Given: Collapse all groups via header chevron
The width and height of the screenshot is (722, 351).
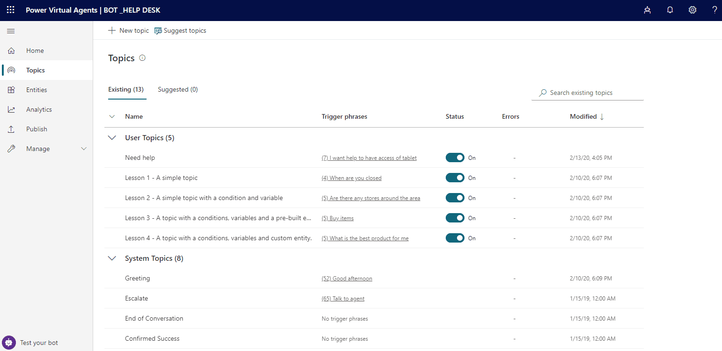Looking at the screenshot, I should tap(112, 116).
